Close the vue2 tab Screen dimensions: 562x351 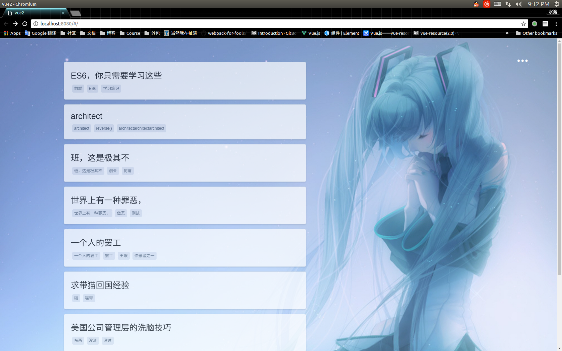pos(63,13)
